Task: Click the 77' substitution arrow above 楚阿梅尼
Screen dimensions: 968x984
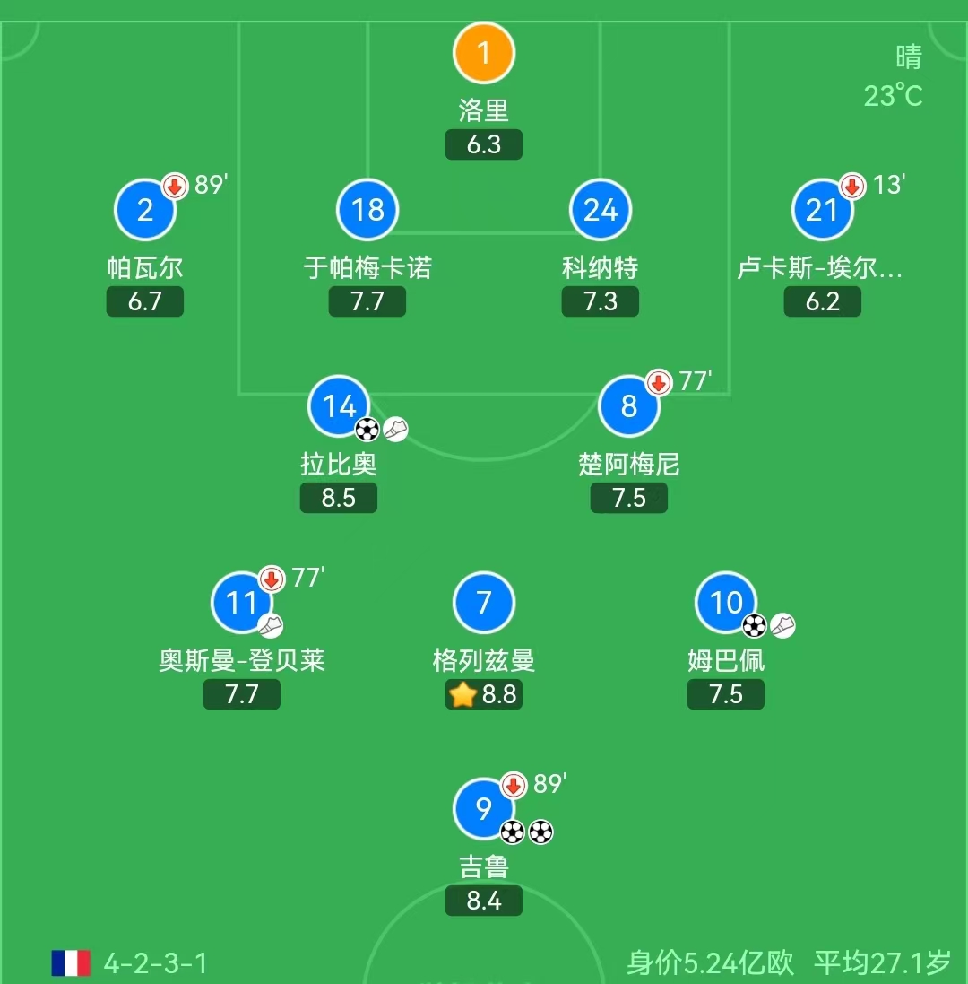Action: point(659,382)
